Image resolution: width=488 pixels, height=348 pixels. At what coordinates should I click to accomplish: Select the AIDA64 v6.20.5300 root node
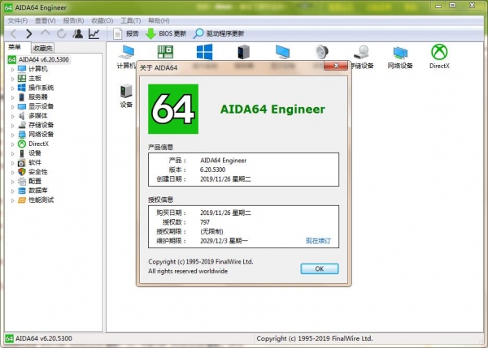point(44,59)
